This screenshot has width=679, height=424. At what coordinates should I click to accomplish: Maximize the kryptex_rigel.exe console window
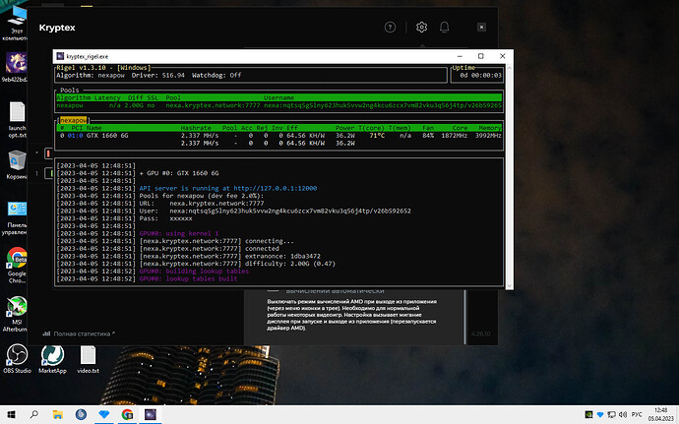[480, 56]
